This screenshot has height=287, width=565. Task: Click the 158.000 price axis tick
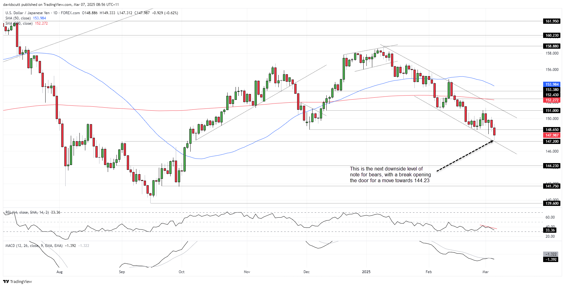[552, 53]
